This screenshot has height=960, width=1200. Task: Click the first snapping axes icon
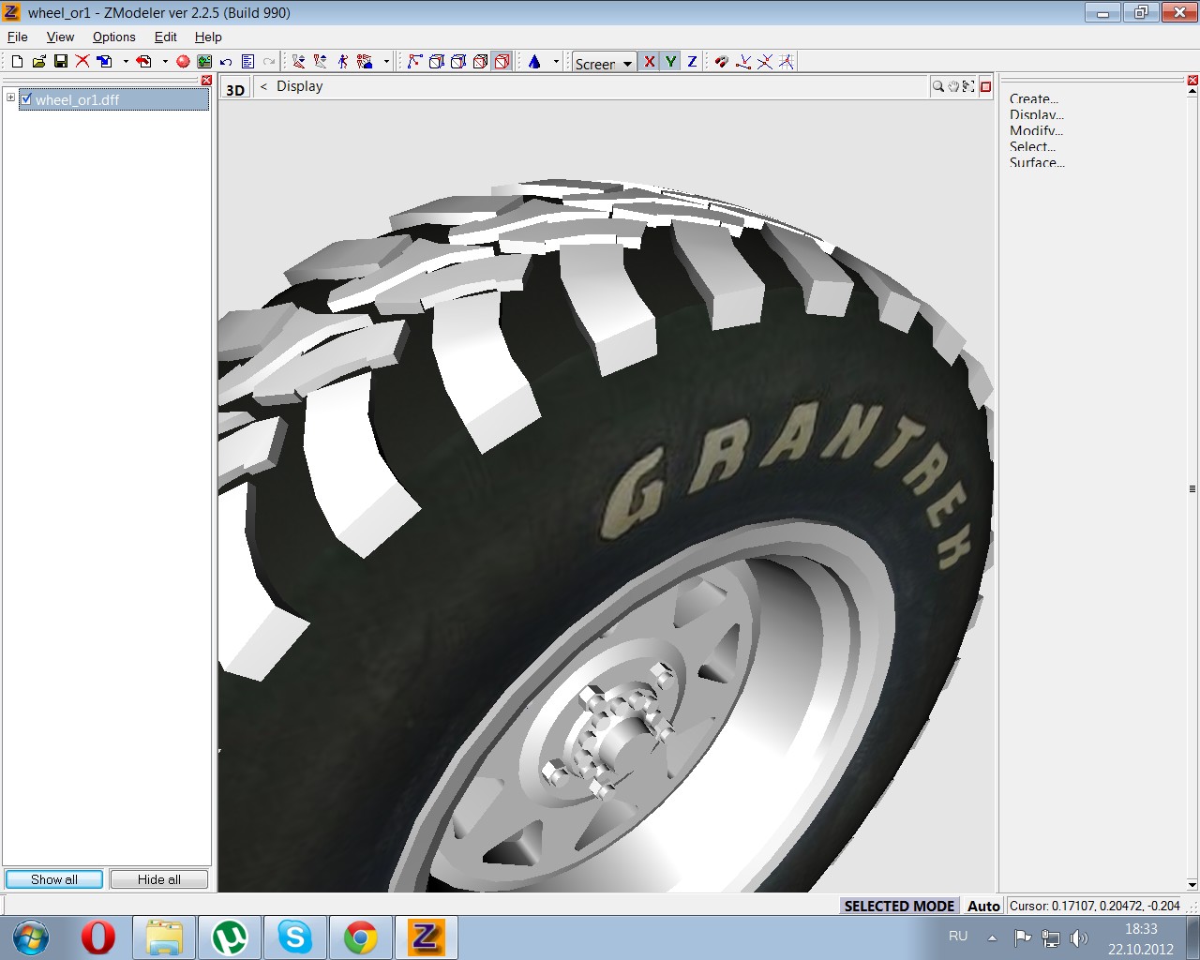[x=743, y=62]
